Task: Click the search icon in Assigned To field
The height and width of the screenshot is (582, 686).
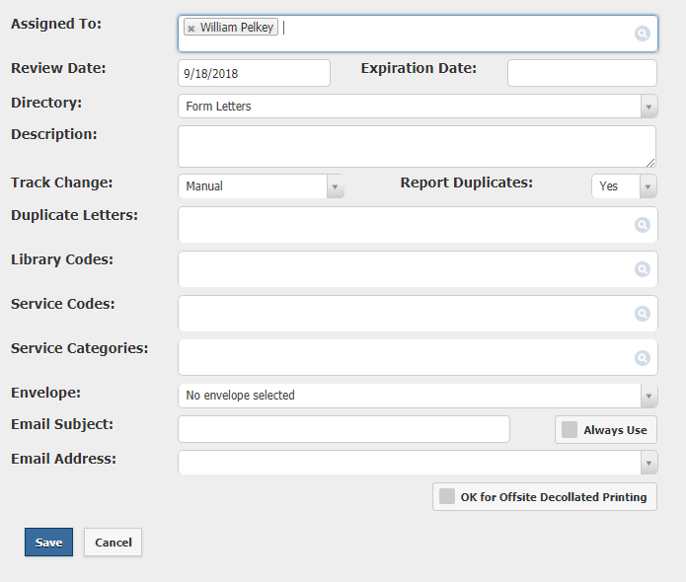Action: (642, 34)
